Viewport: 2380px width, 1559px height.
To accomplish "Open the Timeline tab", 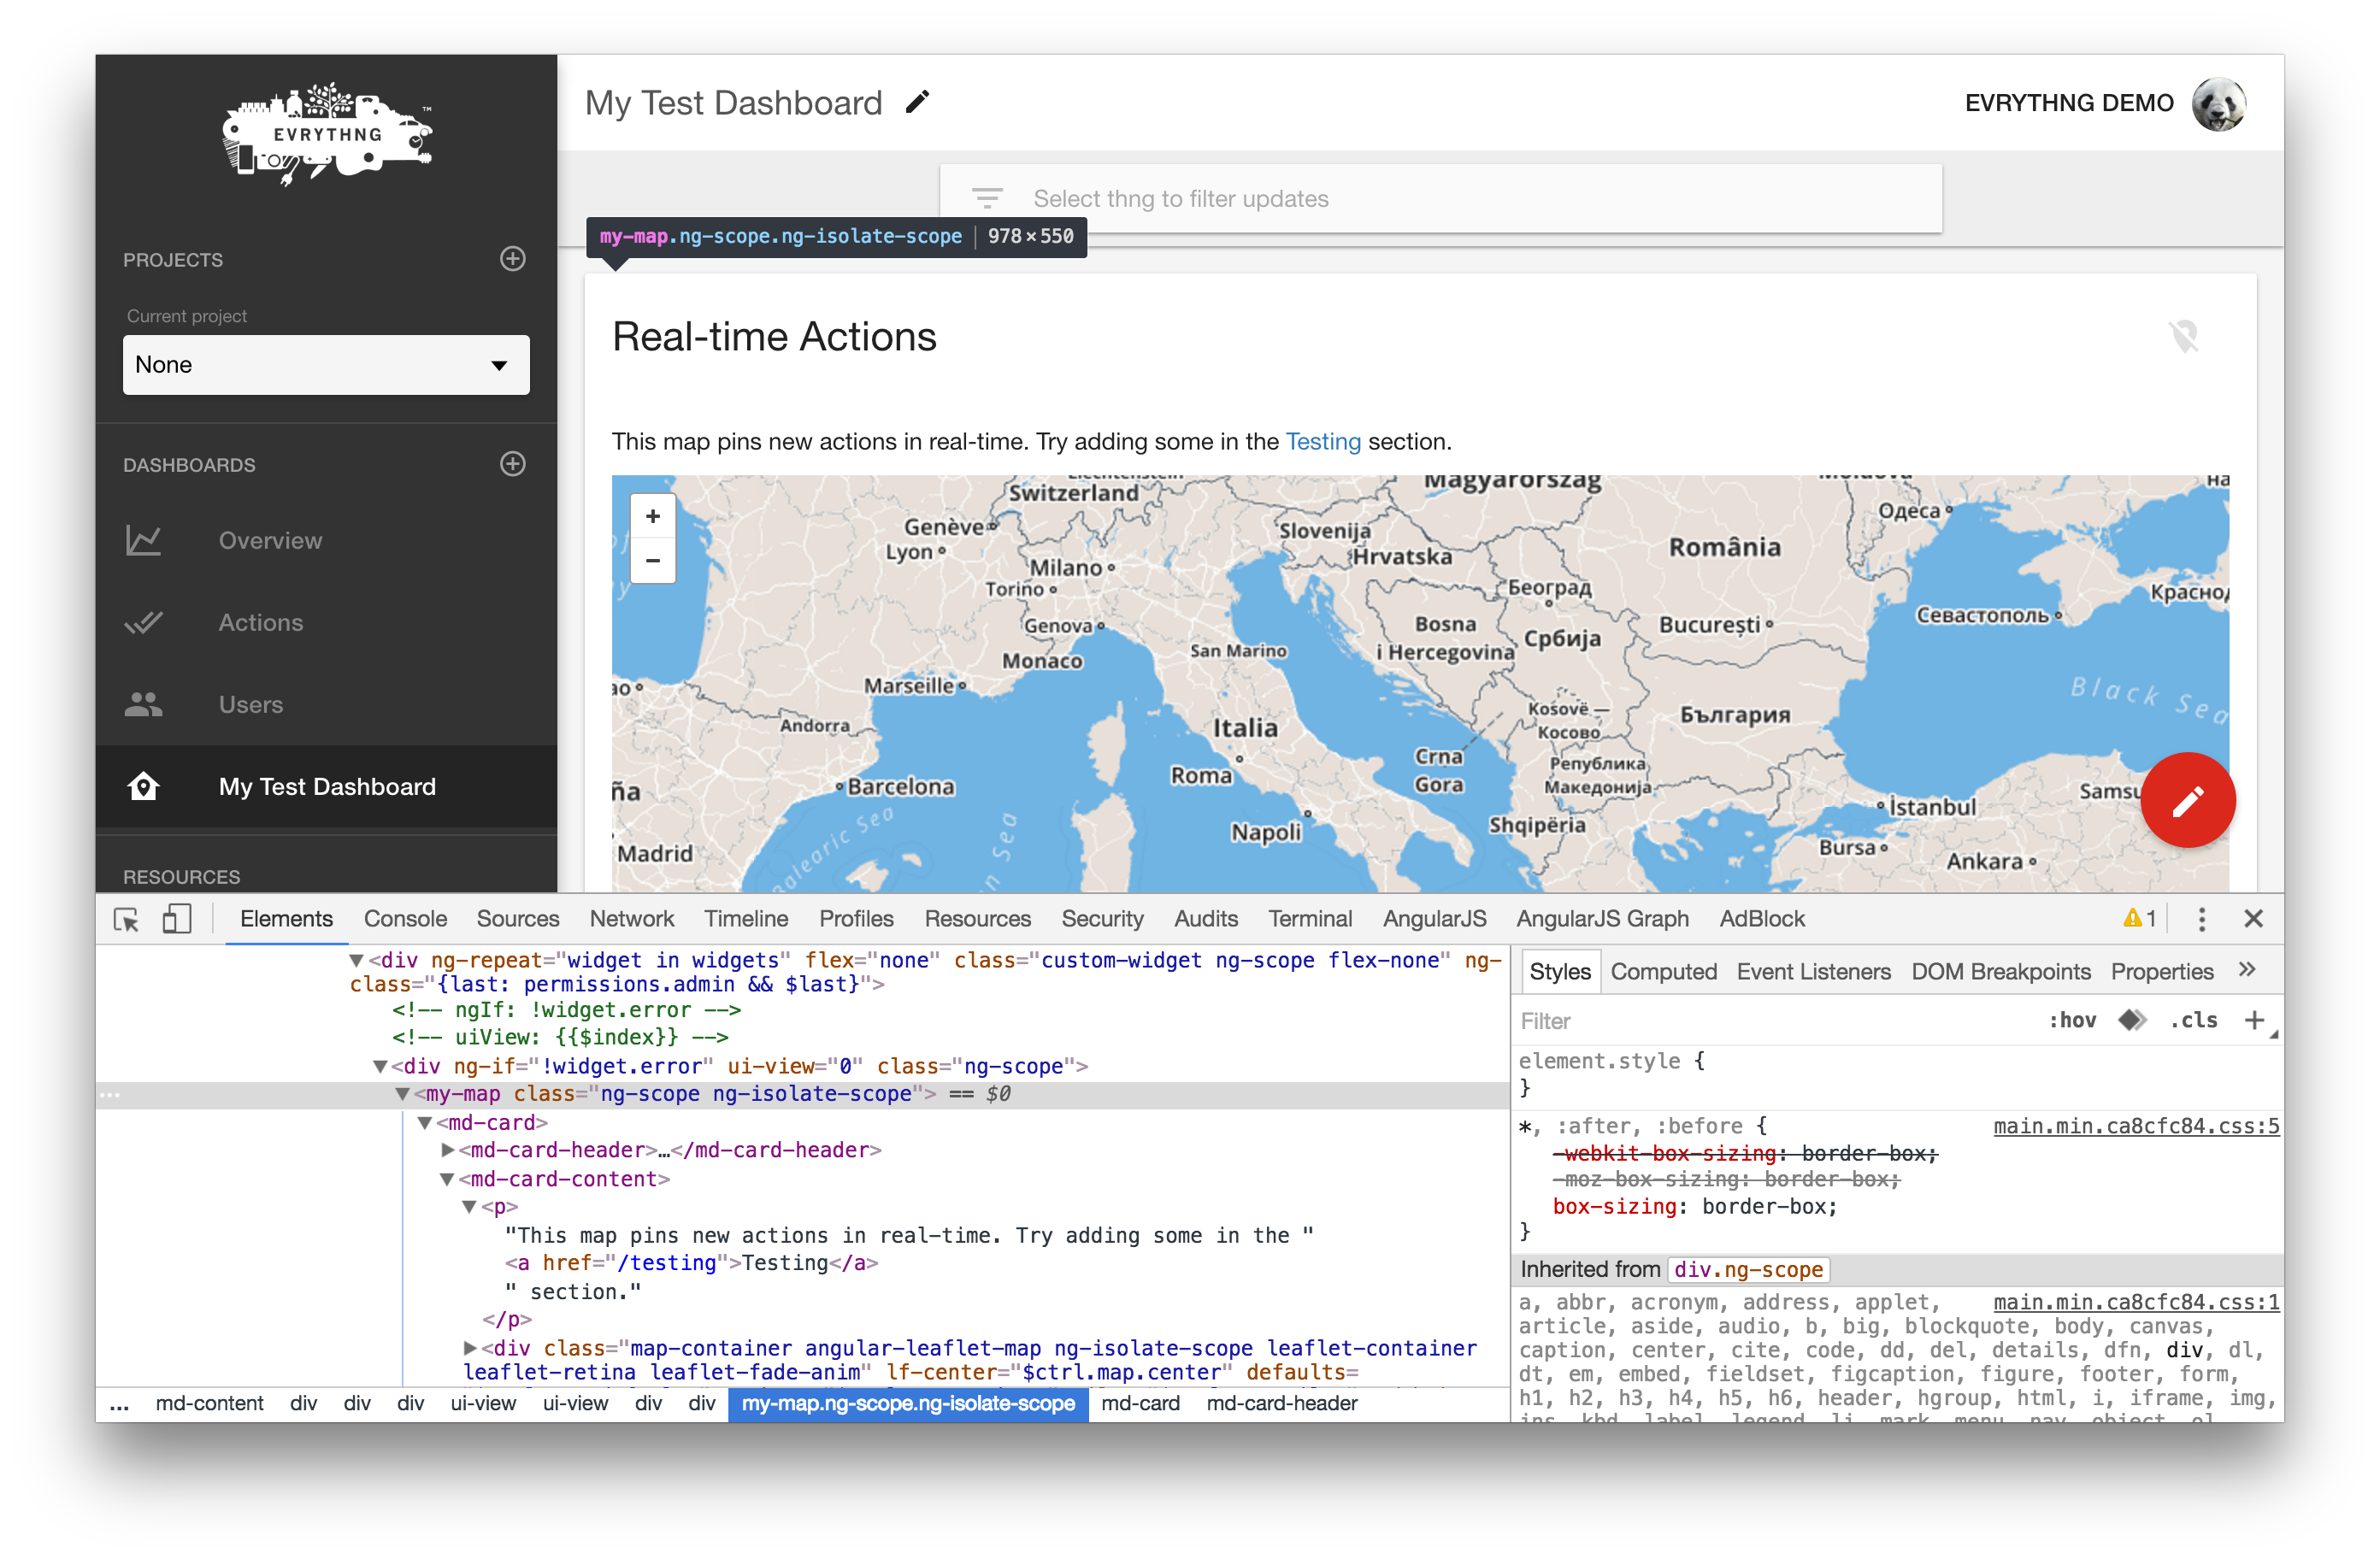I will coord(746,919).
